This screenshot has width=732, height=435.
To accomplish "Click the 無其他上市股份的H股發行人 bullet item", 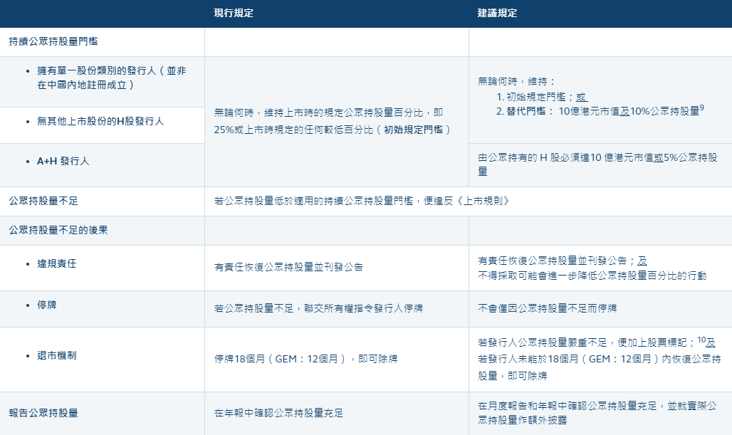I will point(100,121).
